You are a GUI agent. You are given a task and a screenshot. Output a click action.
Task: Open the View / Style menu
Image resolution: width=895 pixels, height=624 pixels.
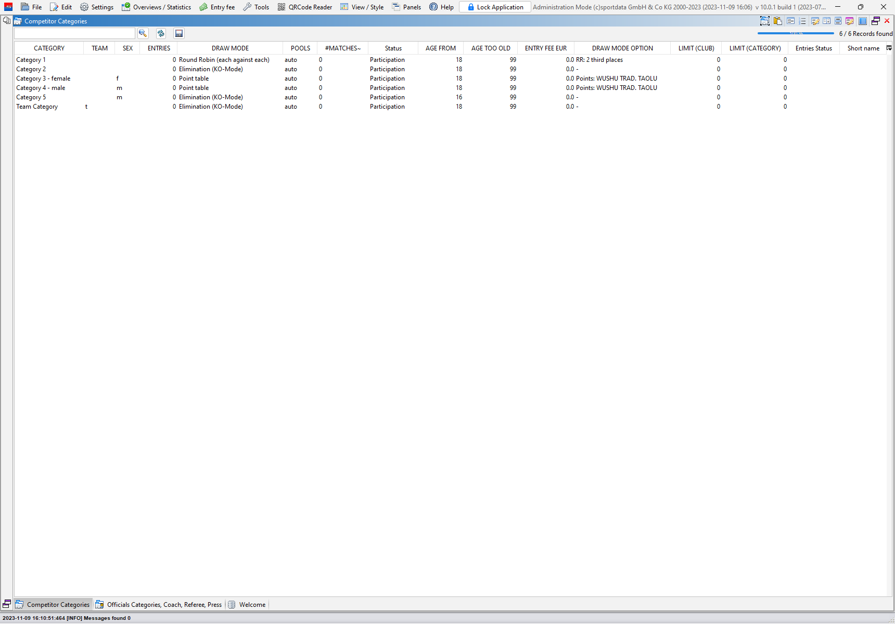pyautogui.click(x=362, y=7)
